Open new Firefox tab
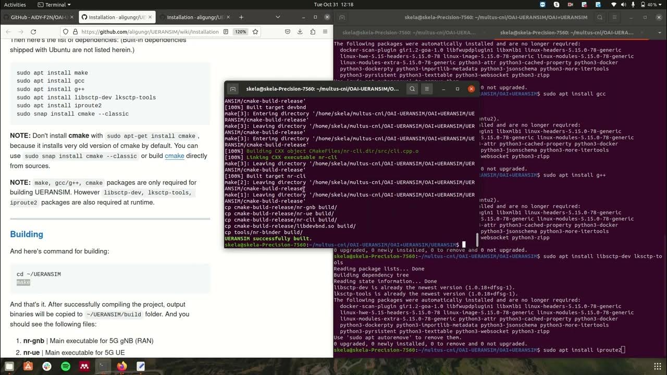667x375 pixels. pyautogui.click(x=241, y=17)
